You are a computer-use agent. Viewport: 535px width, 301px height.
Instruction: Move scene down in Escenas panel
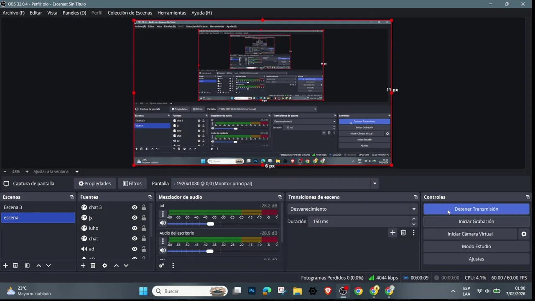(48, 265)
